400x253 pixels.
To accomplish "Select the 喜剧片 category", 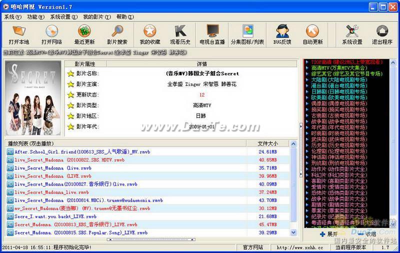I will (339, 181).
